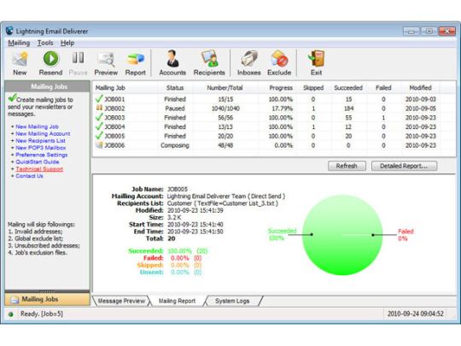Image resolution: width=461 pixels, height=346 pixels.
Task: Click the Resend green play icon
Action: click(50, 59)
